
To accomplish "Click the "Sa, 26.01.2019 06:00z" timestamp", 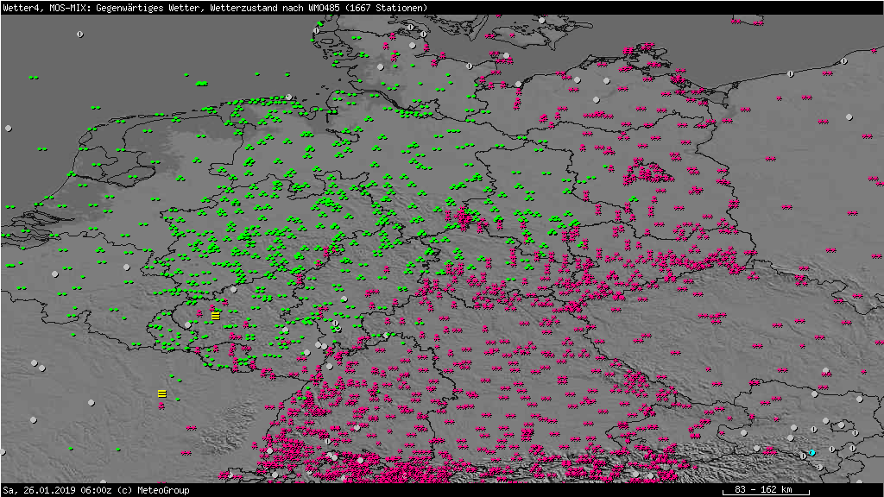I will [x=55, y=490].
